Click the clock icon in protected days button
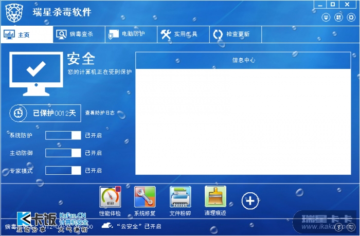The width and height of the screenshot is (360, 236). [18, 113]
